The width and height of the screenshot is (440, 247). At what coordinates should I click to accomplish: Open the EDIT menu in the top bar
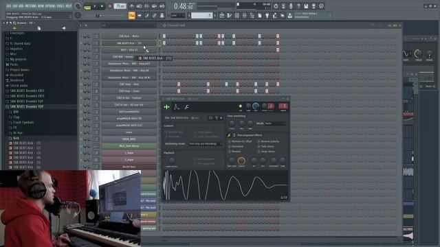[15, 6]
